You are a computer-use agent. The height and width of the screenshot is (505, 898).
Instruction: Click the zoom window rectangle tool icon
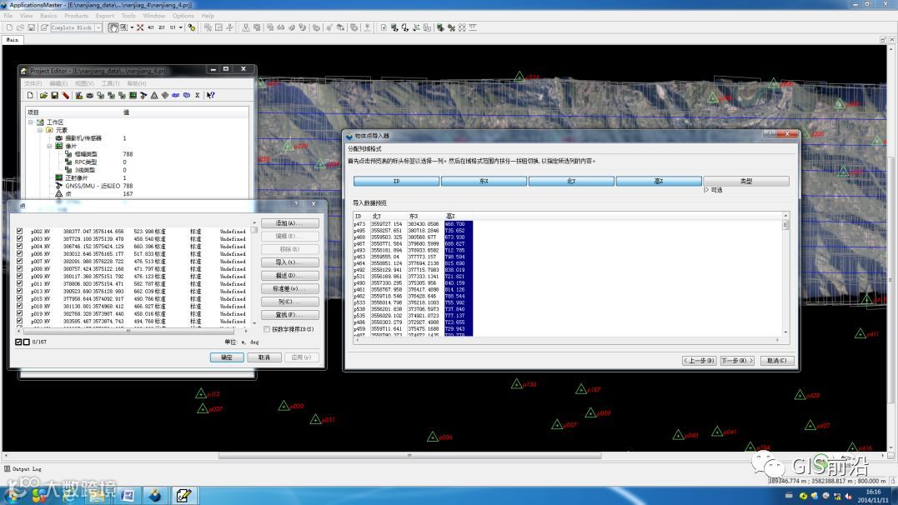pos(123,27)
